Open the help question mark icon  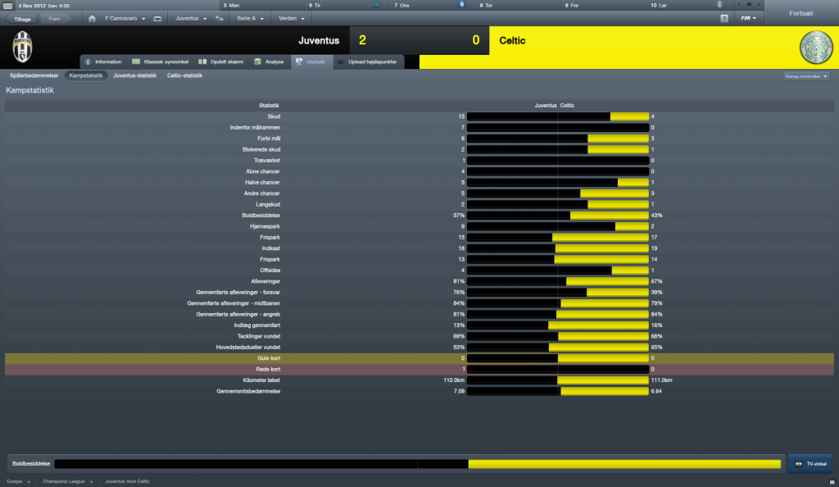click(x=724, y=19)
